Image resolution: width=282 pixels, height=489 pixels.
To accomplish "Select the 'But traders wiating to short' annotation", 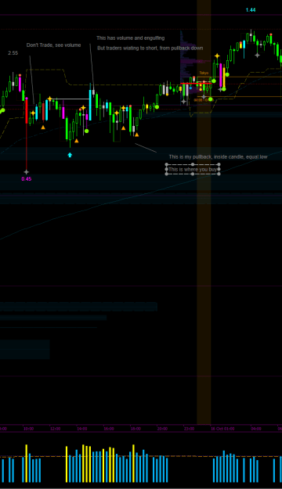I will click(150, 48).
